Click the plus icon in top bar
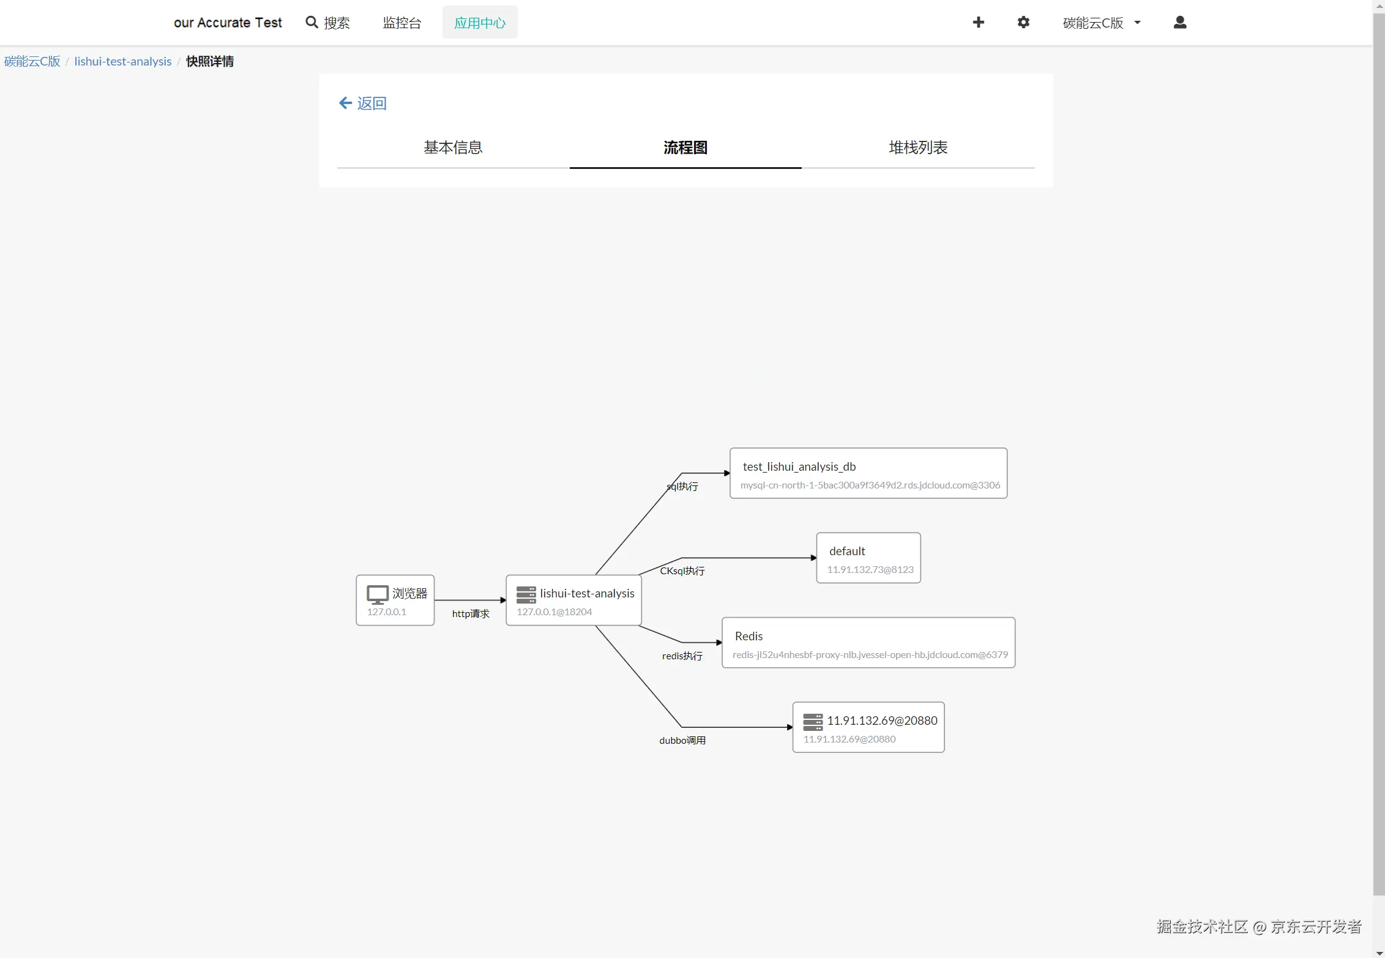 [978, 23]
